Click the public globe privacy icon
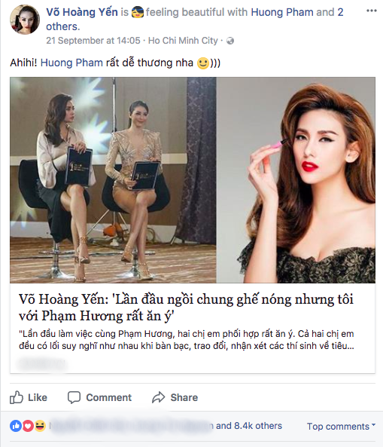 pos(230,41)
